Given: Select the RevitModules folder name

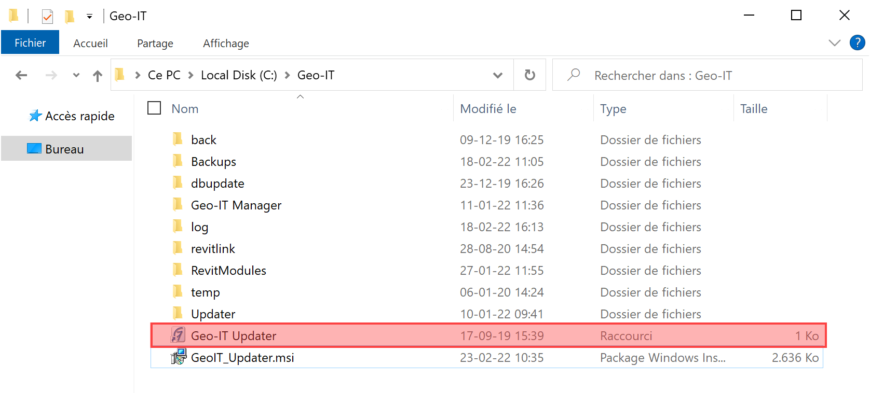Looking at the screenshot, I should point(228,270).
